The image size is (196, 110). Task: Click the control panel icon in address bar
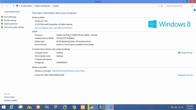17,6
